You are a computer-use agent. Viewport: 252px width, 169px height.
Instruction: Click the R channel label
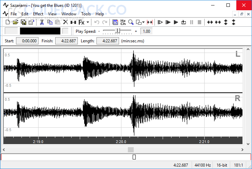(x=238, y=98)
